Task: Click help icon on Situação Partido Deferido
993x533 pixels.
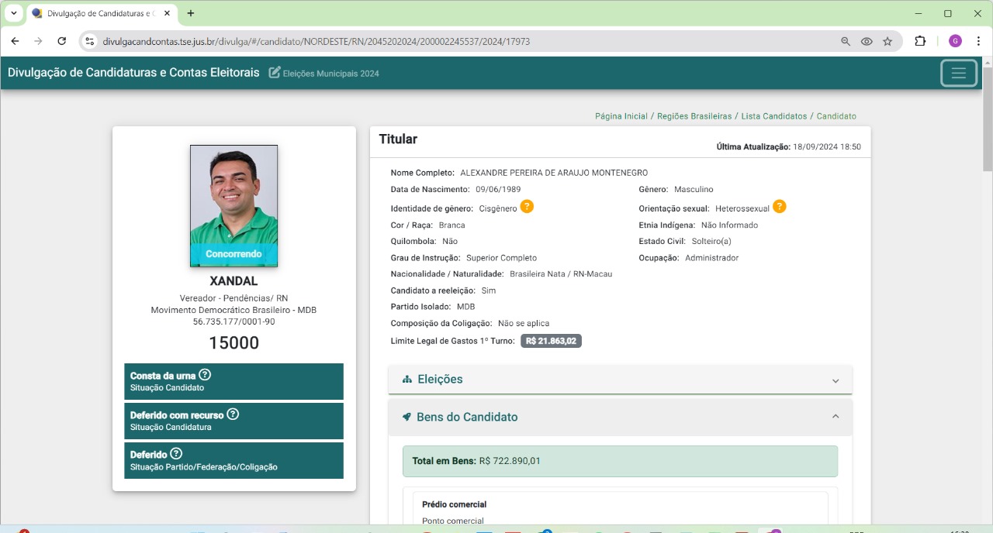Action: pos(176,454)
